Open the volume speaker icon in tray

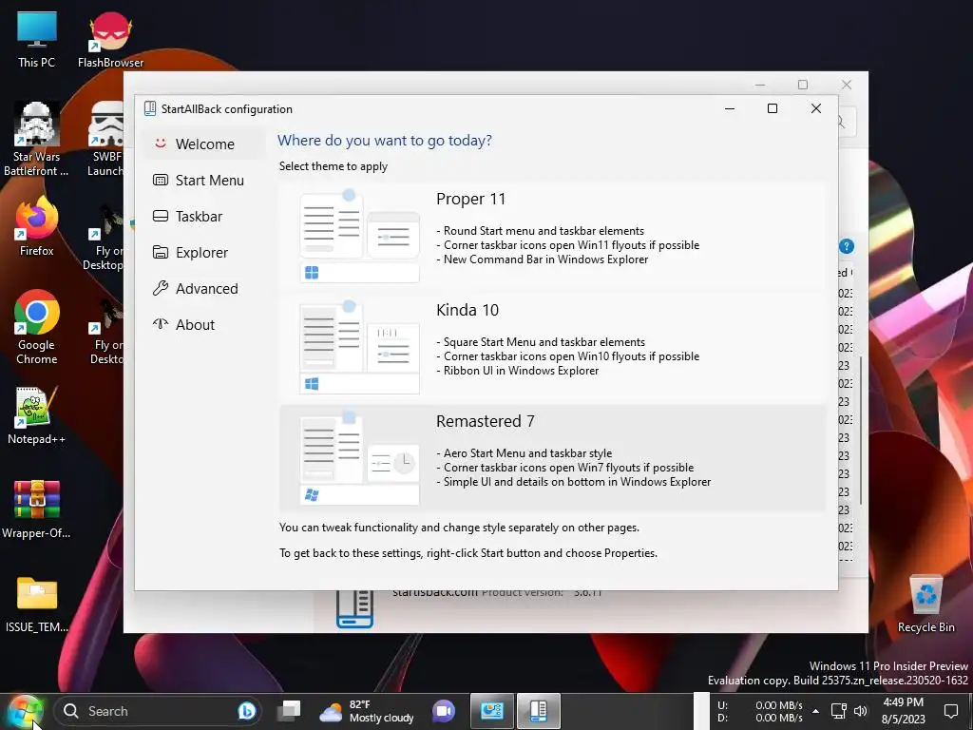coord(860,711)
